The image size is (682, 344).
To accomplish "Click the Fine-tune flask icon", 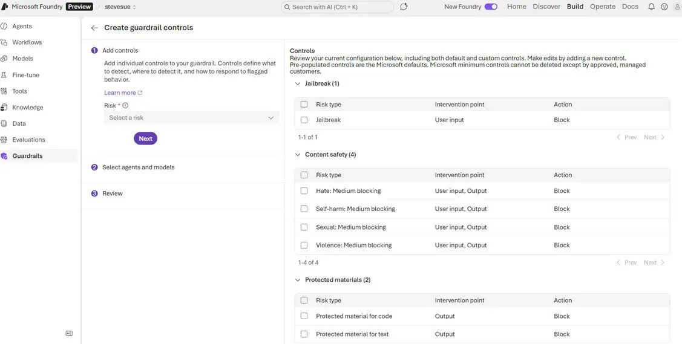I will click(4, 75).
